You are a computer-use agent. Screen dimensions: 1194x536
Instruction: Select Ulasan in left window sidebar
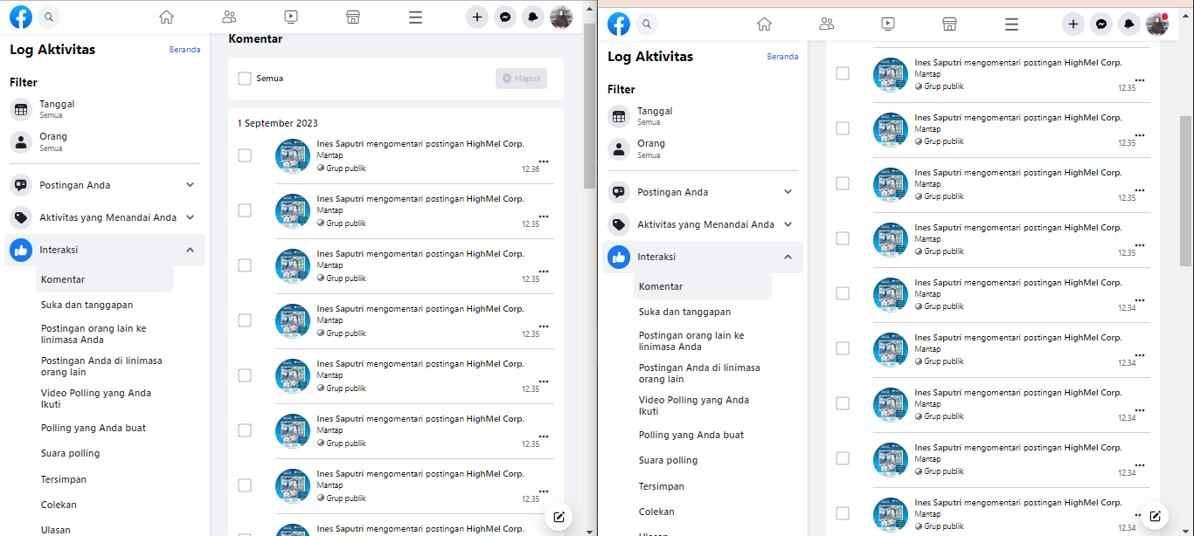[x=56, y=530]
